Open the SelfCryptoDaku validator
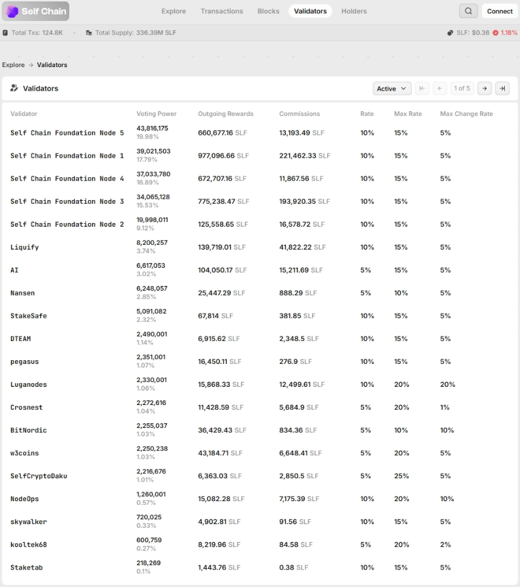The image size is (520, 587). [x=39, y=476]
